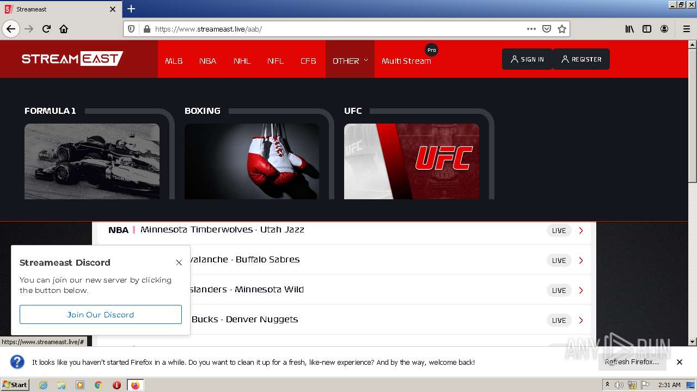This screenshot has width=697, height=392.
Task: Open Firefox account icon
Action: [x=664, y=29]
